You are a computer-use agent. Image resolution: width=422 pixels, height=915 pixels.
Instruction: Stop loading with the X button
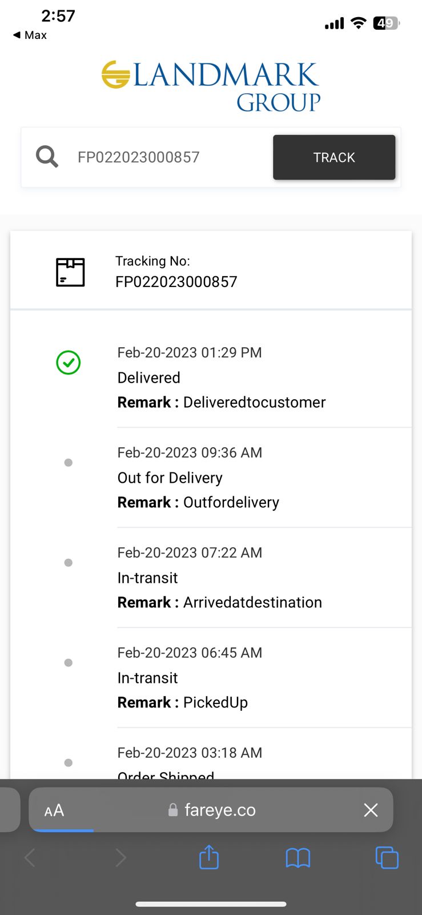tap(371, 810)
